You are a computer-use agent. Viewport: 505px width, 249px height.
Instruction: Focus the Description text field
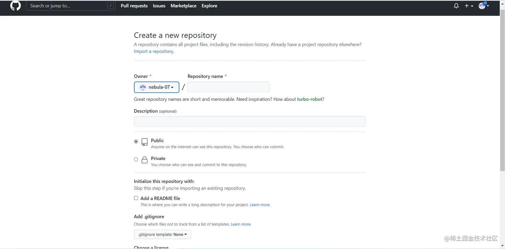click(x=249, y=121)
